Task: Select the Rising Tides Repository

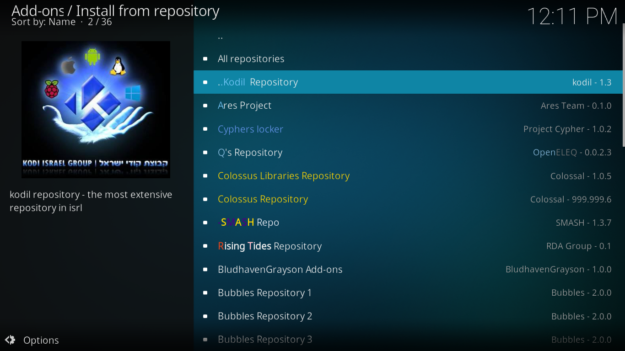Action: coord(269,245)
